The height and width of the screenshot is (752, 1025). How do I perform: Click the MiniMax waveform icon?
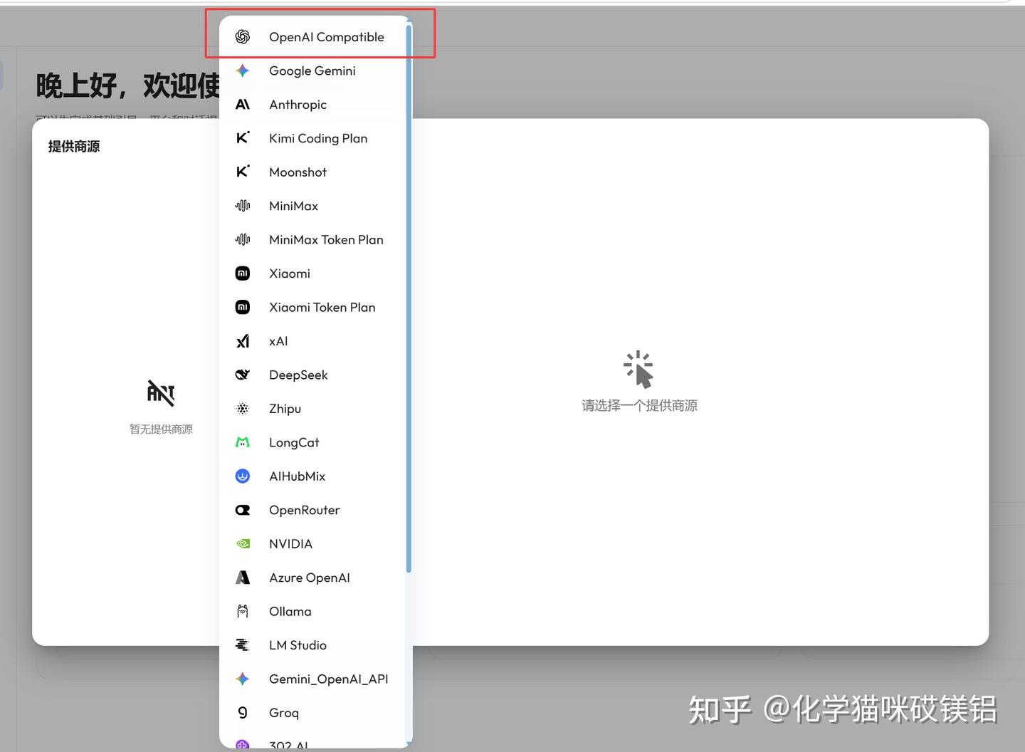pyautogui.click(x=243, y=206)
